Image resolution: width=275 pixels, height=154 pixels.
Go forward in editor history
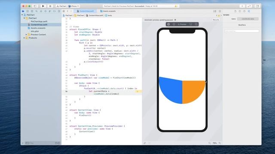pyautogui.click(x=71, y=11)
